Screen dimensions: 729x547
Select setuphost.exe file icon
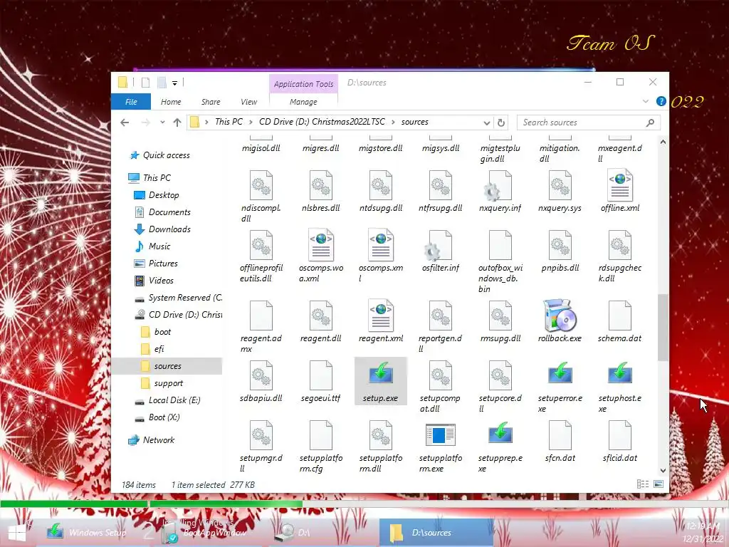(620, 375)
